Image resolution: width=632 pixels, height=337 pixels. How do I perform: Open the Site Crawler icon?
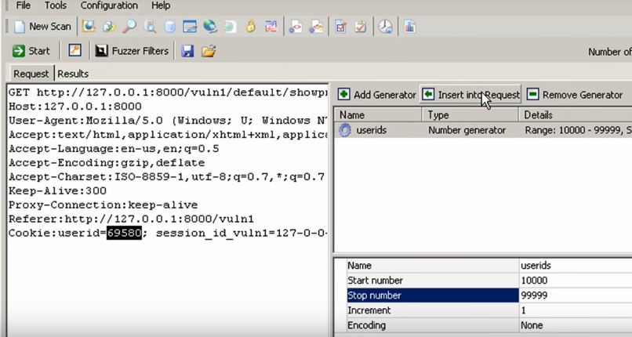pyautogui.click(x=109, y=27)
